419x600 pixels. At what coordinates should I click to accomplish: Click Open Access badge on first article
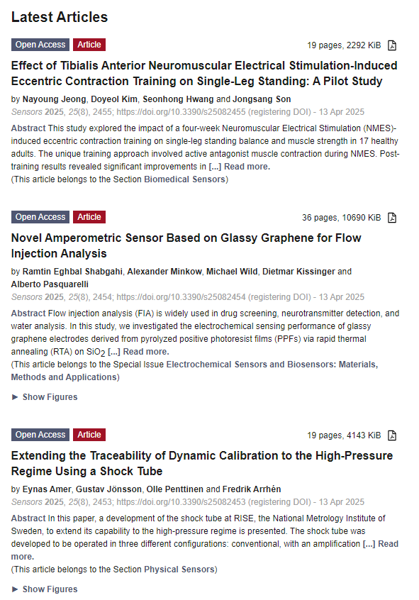point(40,45)
